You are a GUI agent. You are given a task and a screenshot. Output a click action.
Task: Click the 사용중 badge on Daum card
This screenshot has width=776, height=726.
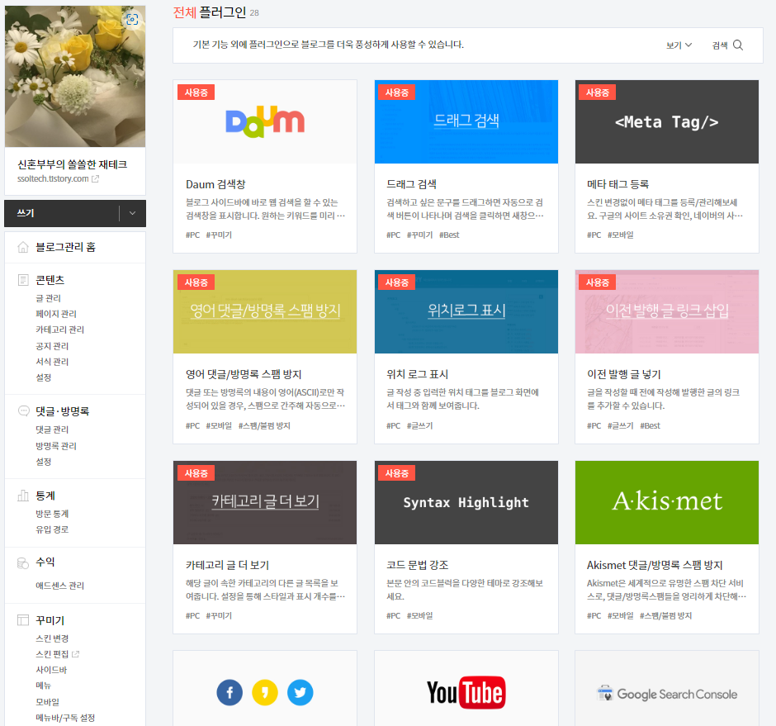click(196, 93)
